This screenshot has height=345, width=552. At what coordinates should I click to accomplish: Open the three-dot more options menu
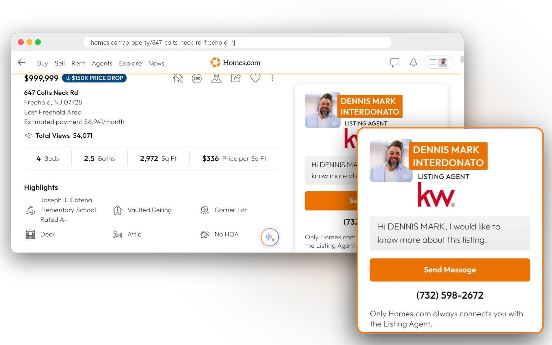point(272,78)
